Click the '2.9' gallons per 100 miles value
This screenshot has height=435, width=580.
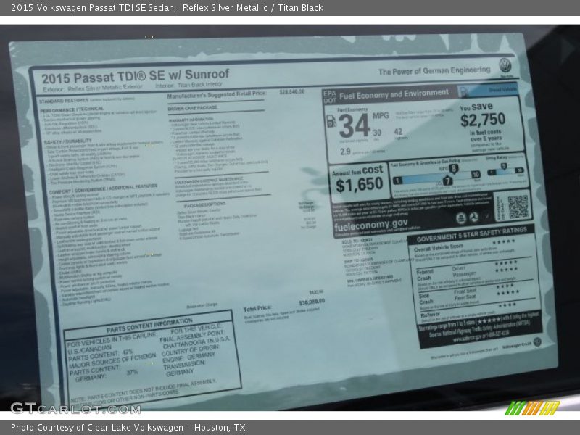pos(345,152)
